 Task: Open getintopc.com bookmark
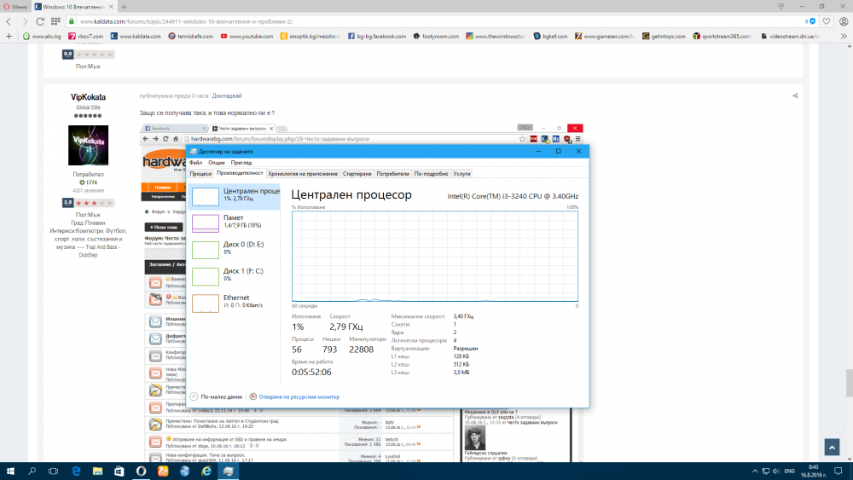click(664, 36)
